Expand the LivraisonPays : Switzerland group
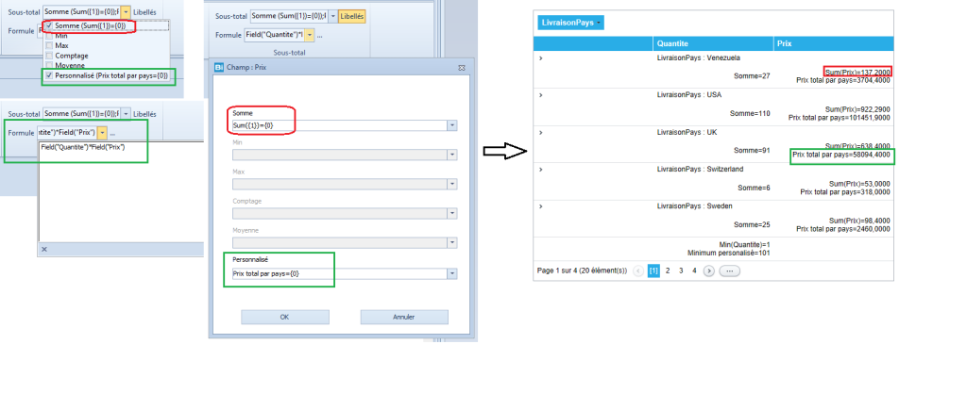The image size is (967, 410). [541, 169]
